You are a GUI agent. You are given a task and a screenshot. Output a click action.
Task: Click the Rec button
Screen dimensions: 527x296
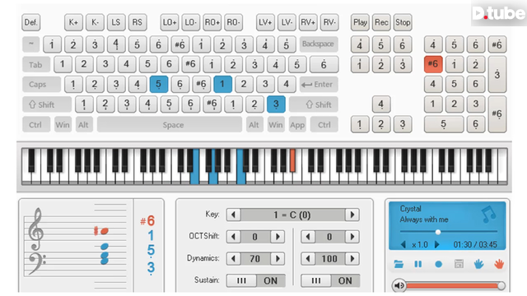point(381,22)
